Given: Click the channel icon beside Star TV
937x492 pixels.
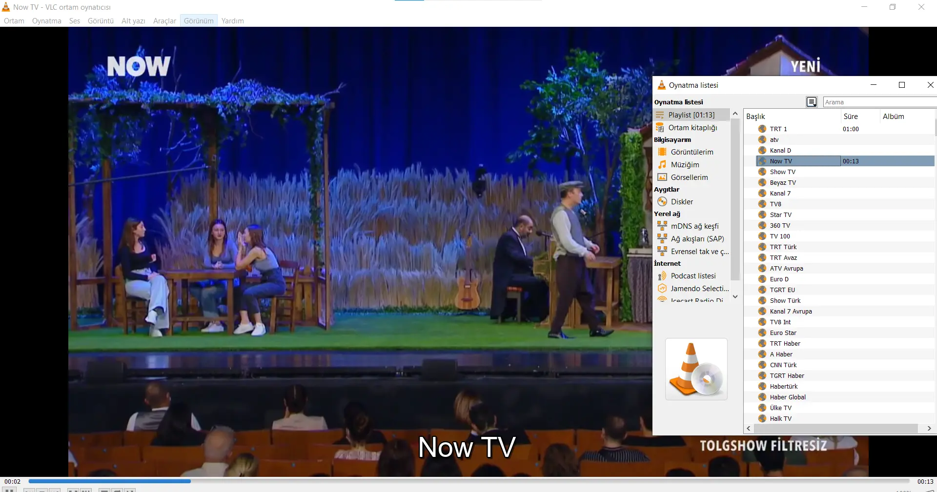Looking at the screenshot, I should [x=762, y=215].
